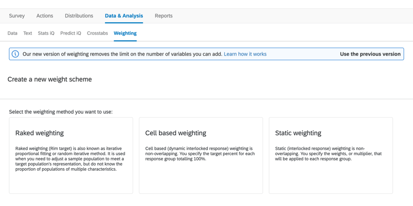413x206 pixels.
Task: Go to the Reports tab
Action: pyautogui.click(x=164, y=16)
